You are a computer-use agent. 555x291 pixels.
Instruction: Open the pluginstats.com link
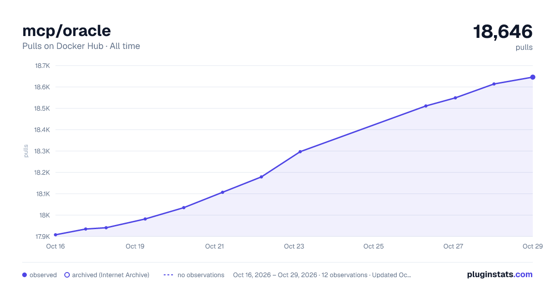pos(500,274)
